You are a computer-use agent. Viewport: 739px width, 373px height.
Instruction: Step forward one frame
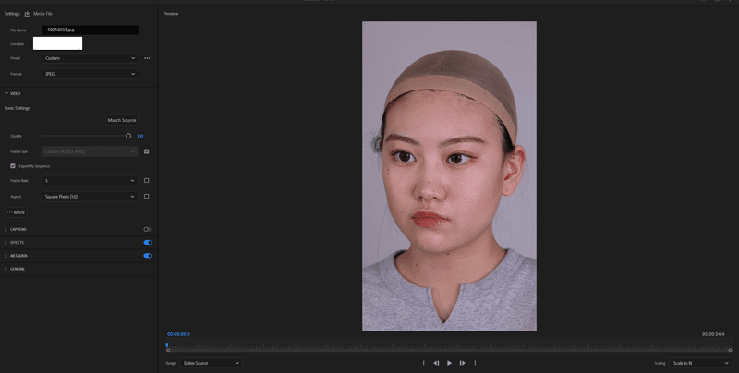[x=463, y=363]
